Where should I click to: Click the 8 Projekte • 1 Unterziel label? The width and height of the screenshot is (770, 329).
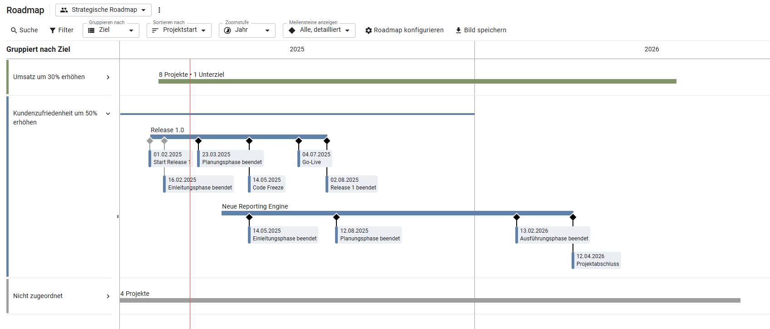pos(191,75)
